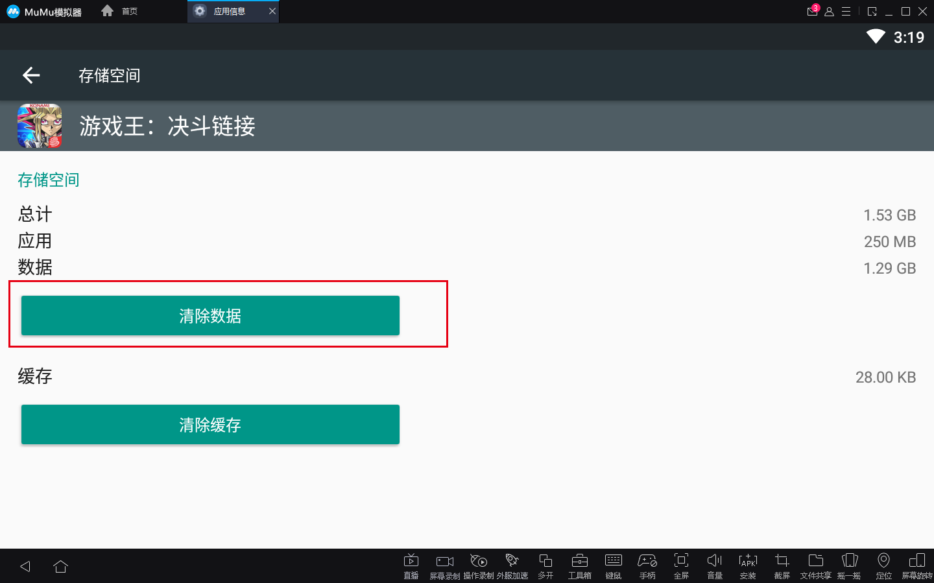Click the 游戏王：决斗链接 app title

point(167,126)
